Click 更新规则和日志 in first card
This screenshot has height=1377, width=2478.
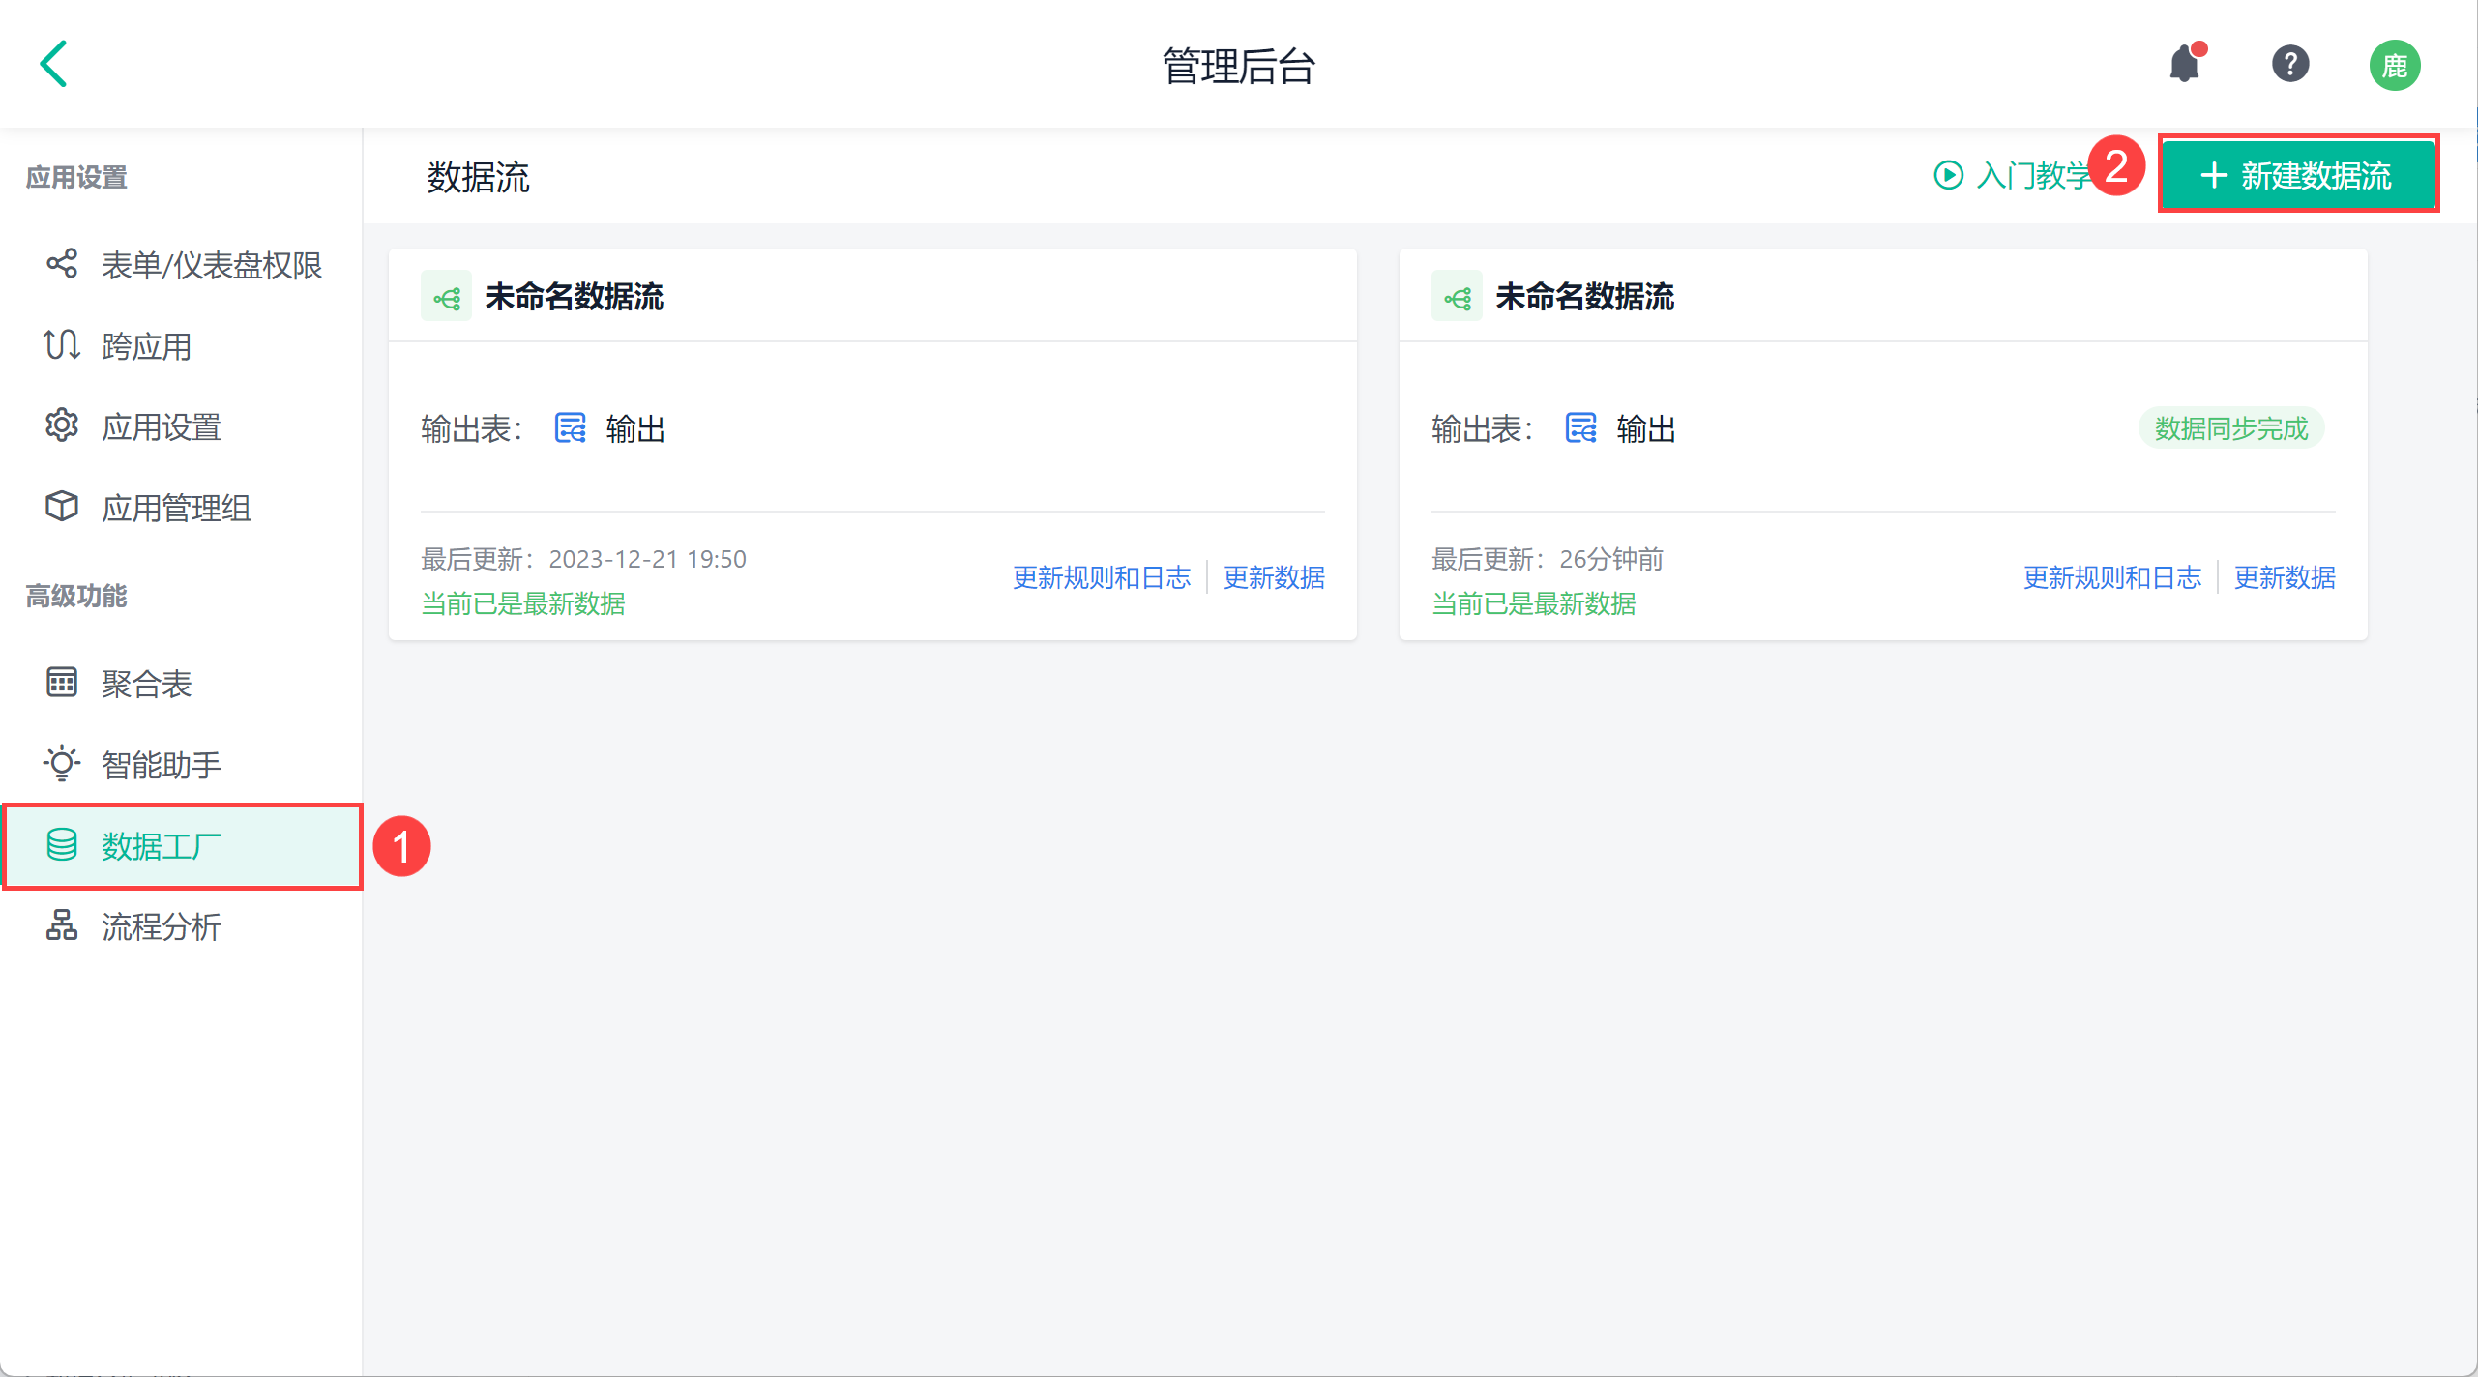click(1101, 577)
